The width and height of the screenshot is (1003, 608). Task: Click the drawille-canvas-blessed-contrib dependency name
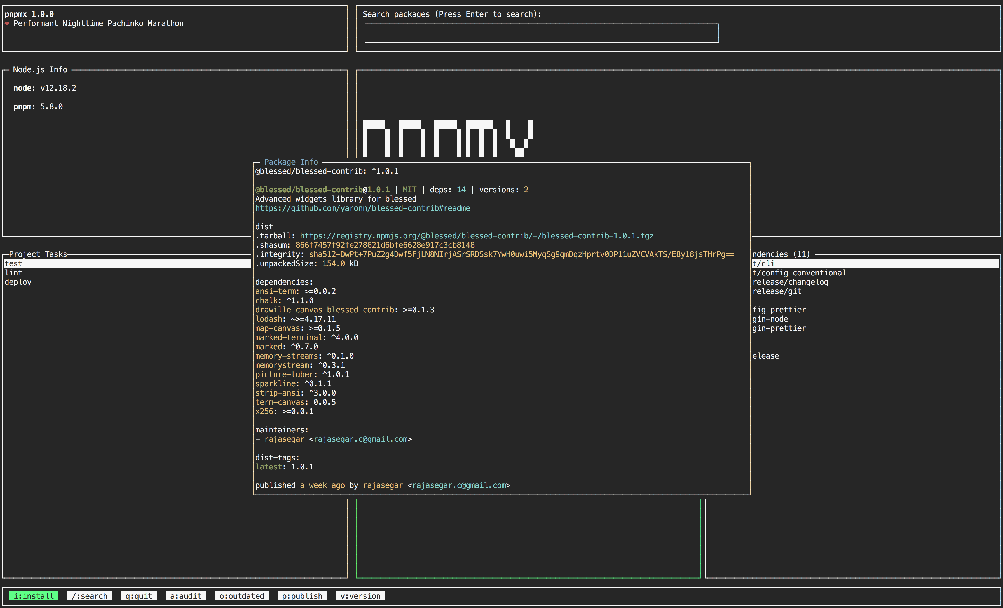point(324,310)
